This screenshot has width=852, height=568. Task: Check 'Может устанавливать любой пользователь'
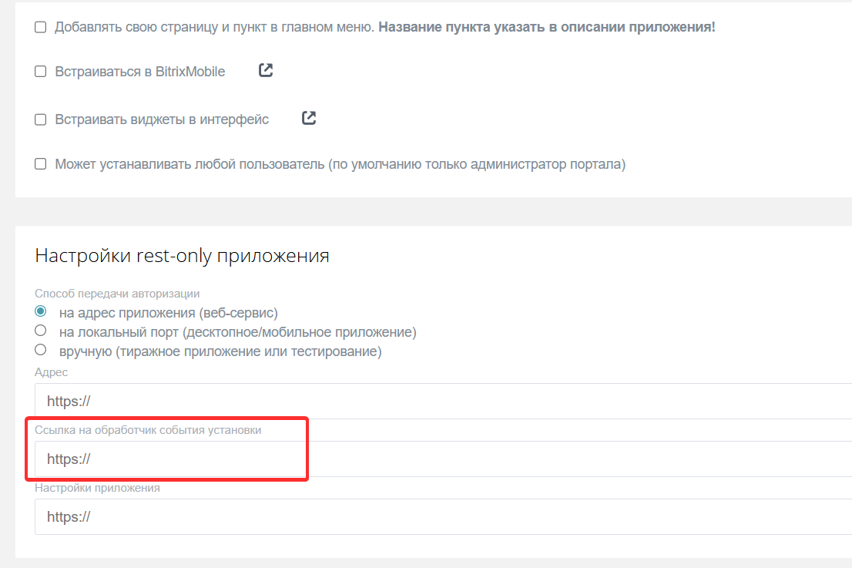(x=39, y=163)
